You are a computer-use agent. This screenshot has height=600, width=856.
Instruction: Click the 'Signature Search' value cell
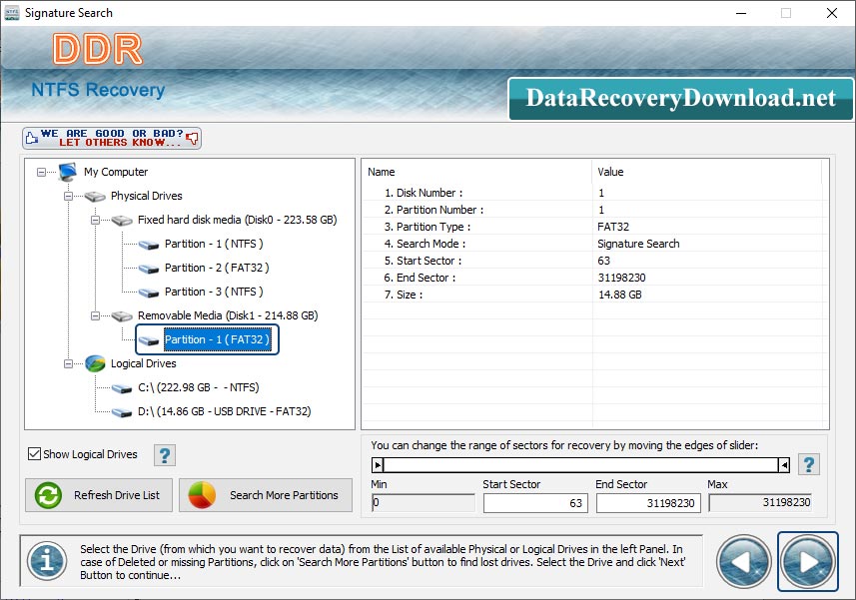[x=638, y=244]
